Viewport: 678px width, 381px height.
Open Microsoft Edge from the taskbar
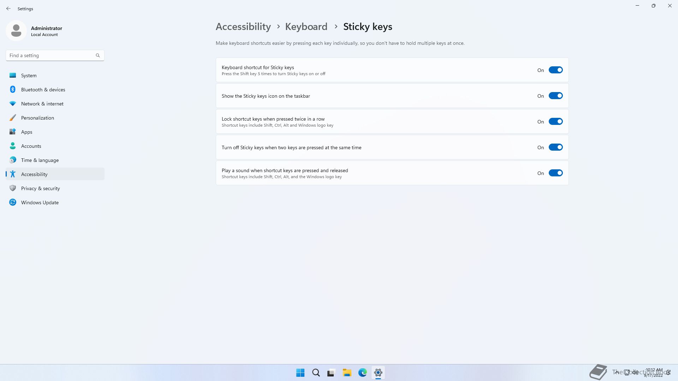362,373
